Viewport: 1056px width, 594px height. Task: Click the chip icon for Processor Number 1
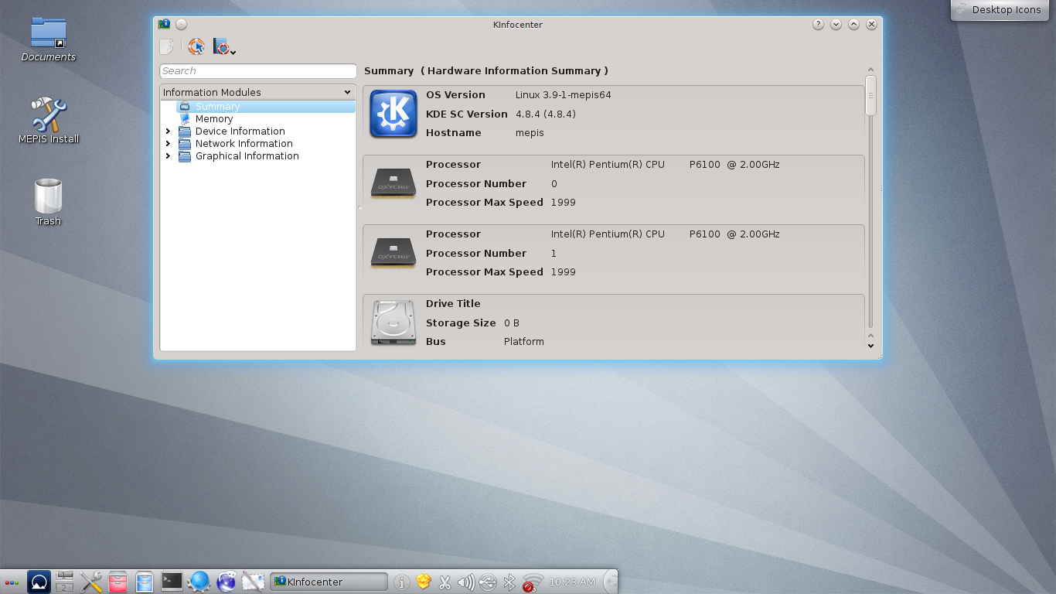pos(393,252)
